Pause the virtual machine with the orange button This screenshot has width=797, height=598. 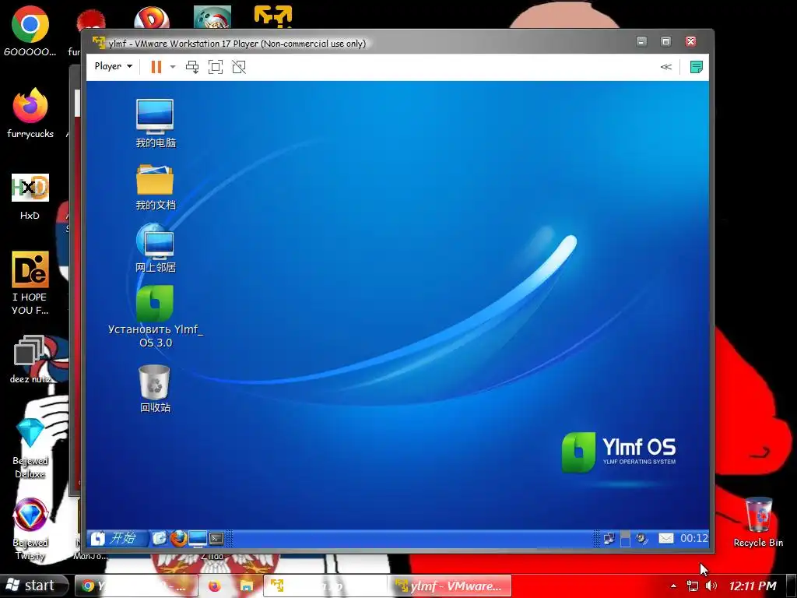pos(156,67)
